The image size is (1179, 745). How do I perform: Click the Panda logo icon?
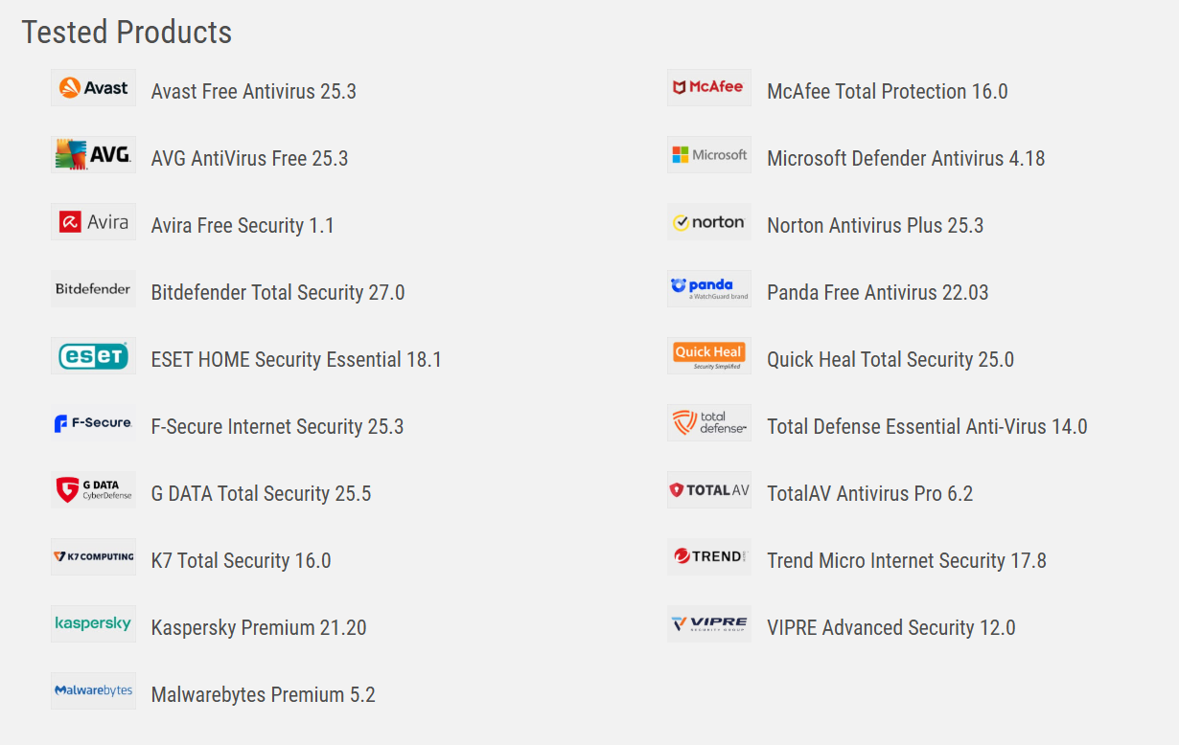coord(709,289)
